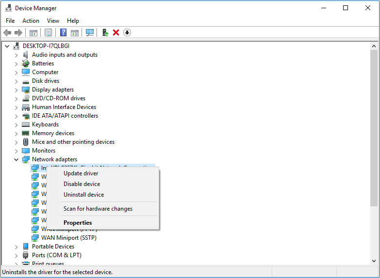Click the scrollbar down arrow
Viewport: 380px width, 278px height.
point(374,261)
